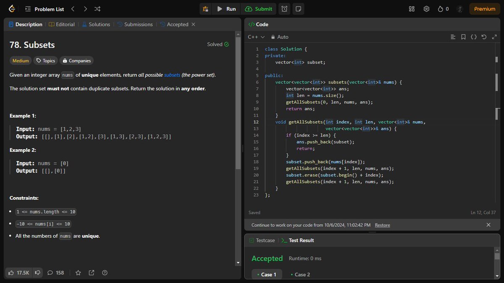
Task: Star the problem as favorite
Action: pos(78,273)
